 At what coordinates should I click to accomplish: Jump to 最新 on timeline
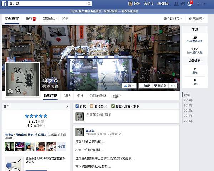click(187, 95)
